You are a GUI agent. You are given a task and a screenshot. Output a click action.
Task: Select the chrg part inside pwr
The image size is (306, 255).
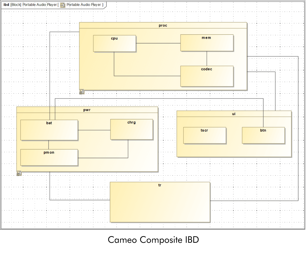point(131,129)
